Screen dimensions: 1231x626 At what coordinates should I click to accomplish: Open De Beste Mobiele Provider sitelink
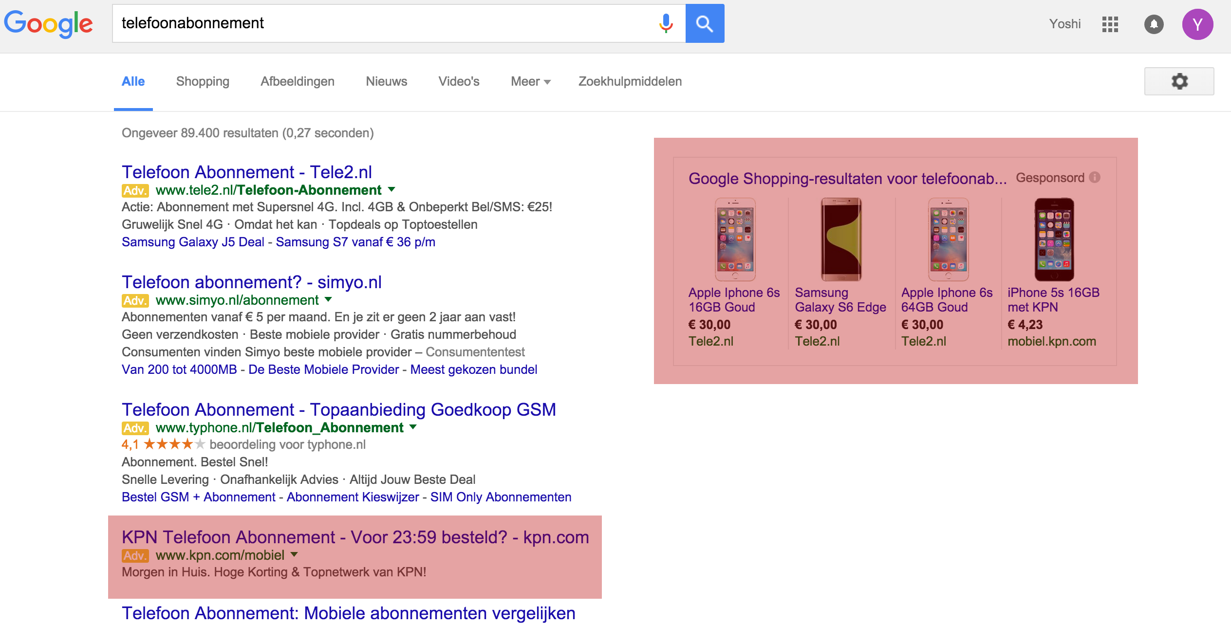(x=323, y=369)
